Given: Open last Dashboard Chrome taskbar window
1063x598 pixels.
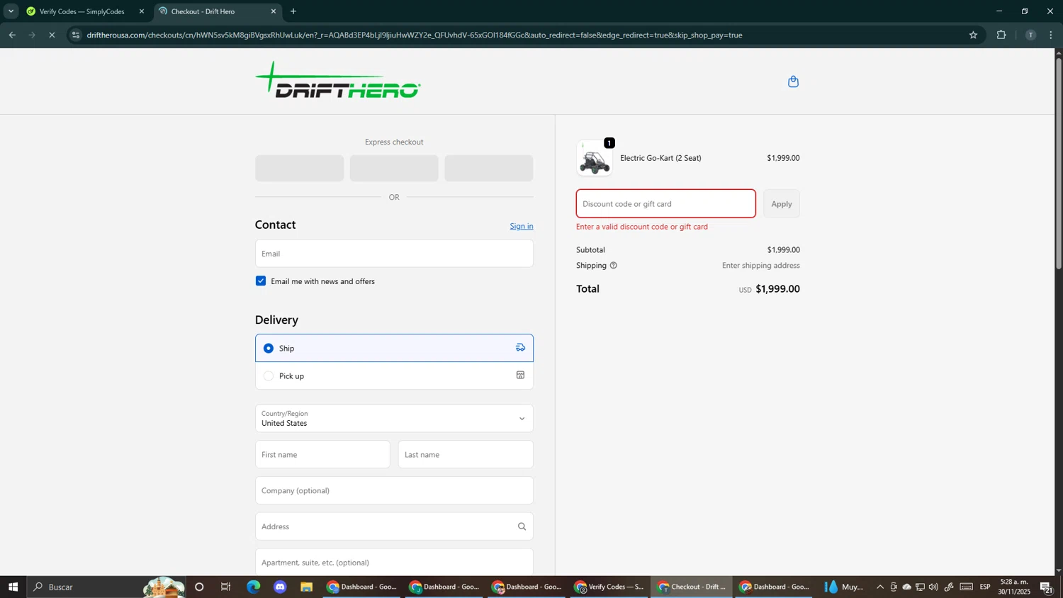Looking at the screenshot, I should point(774,587).
